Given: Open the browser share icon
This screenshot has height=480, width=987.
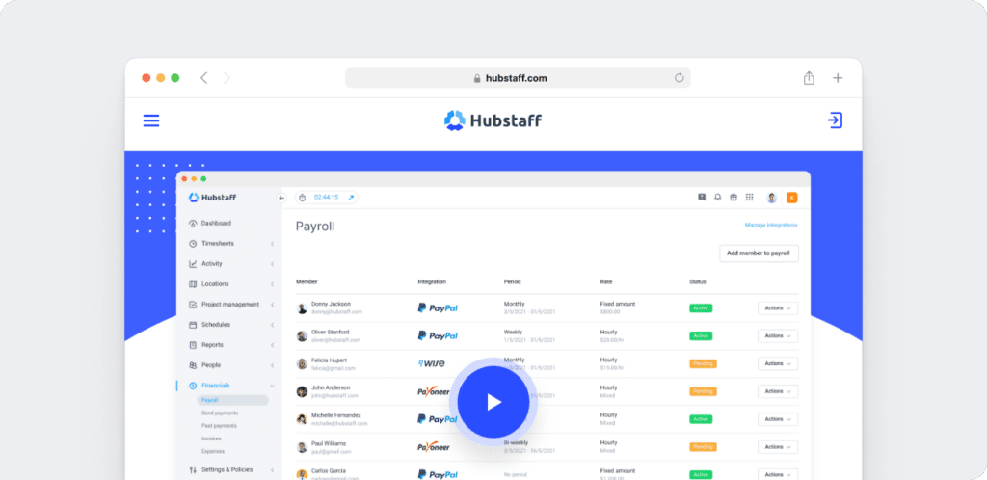Looking at the screenshot, I should [x=809, y=78].
